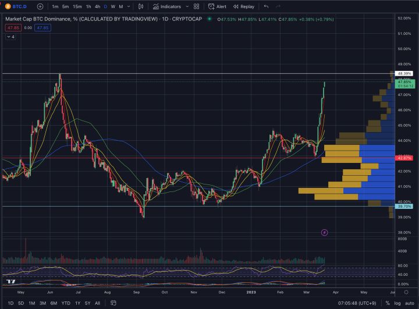Set range to 6M
Viewport: 419px width, 309px height.
(54, 303)
